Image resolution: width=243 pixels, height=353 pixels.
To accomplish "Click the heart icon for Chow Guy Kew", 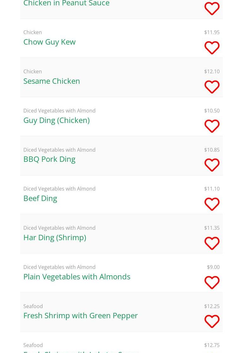I will pos(212,48).
